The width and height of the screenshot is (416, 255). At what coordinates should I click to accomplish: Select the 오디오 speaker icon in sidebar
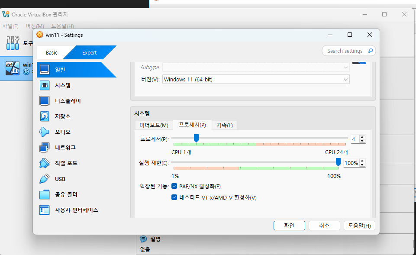pyautogui.click(x=44, y=132)
